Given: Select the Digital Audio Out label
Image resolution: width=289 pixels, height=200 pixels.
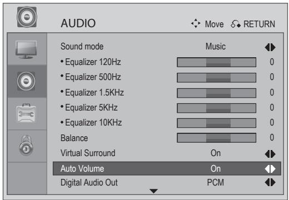Looking at the screenshot, I should pyautogui.click(x=89, y=182).
